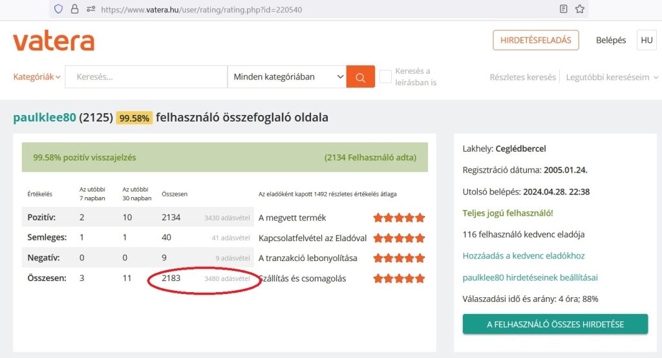
Task: Click the paulklee80 username link
Action: (44, 118)
